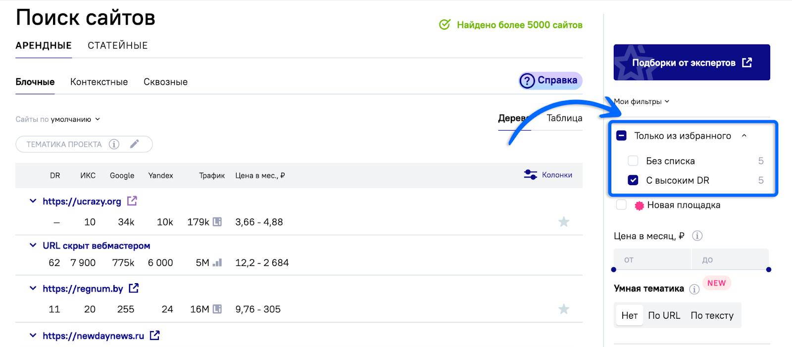Star the regnum.by site row
The width and height of the screenshot is (792, 347).
pos(563,309)
